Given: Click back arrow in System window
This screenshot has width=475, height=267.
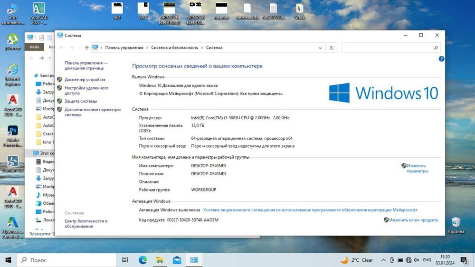Looking at the screenshot, I should pos(61,48).
